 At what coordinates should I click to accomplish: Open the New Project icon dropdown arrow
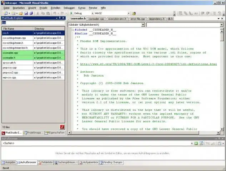(x=9, y=14)
